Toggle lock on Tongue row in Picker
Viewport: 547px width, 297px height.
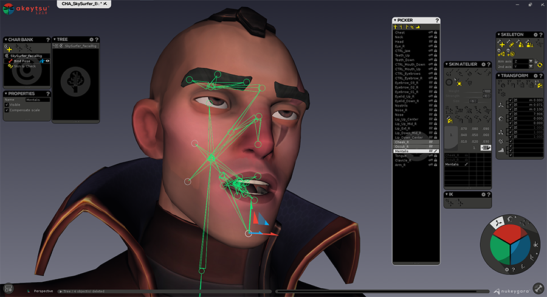click(x=436, y=156)
